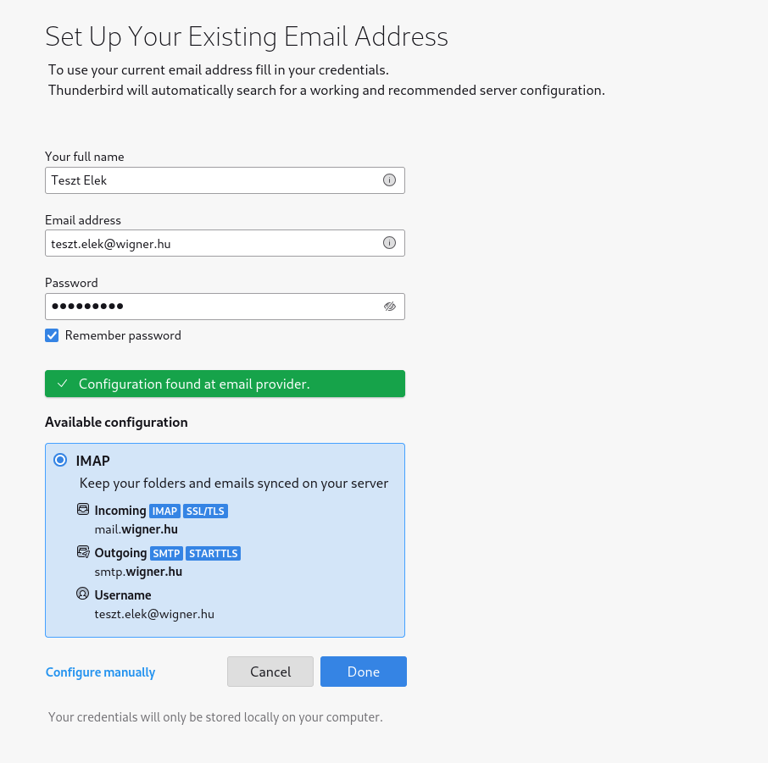Click the checkmark icon in green banner
This screenshot has width=768, height=763.
(63, 384)
